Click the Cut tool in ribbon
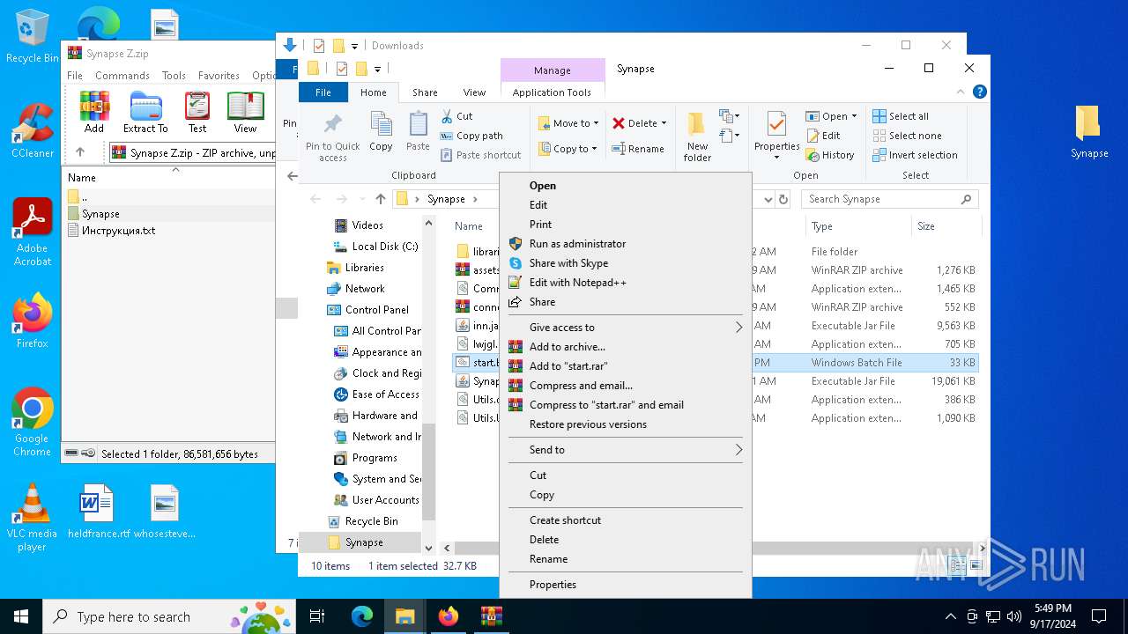The image size is (1128, 634). [x=456, y=116]
